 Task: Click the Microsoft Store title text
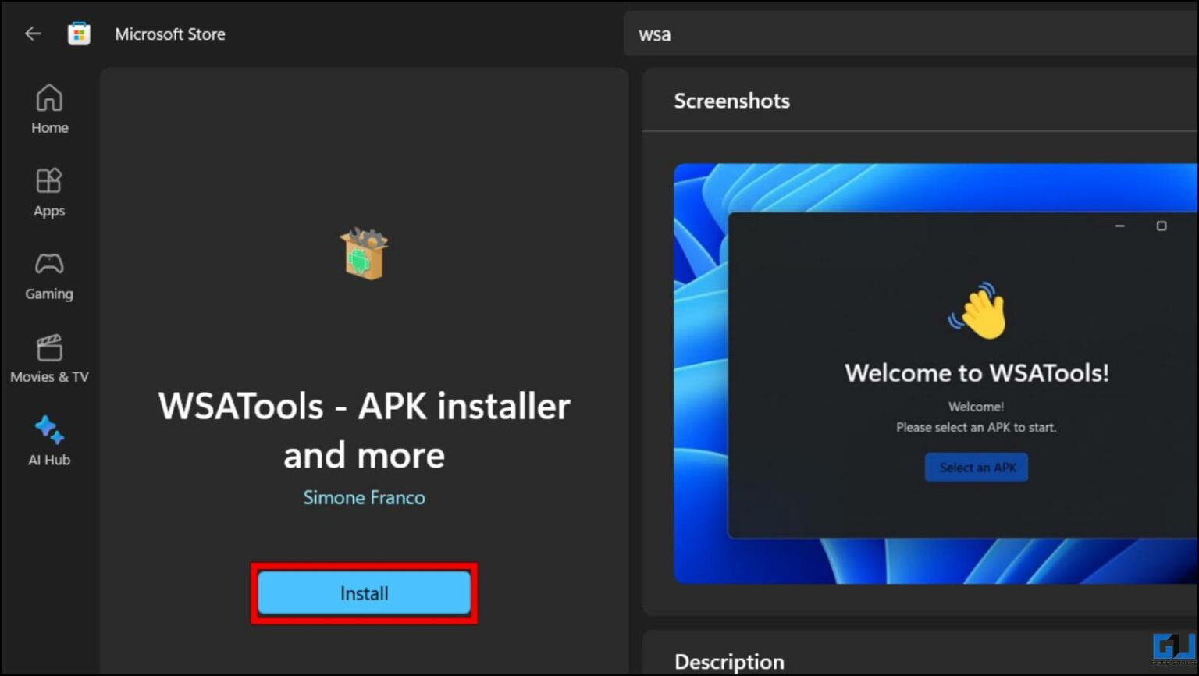point(170,34)
